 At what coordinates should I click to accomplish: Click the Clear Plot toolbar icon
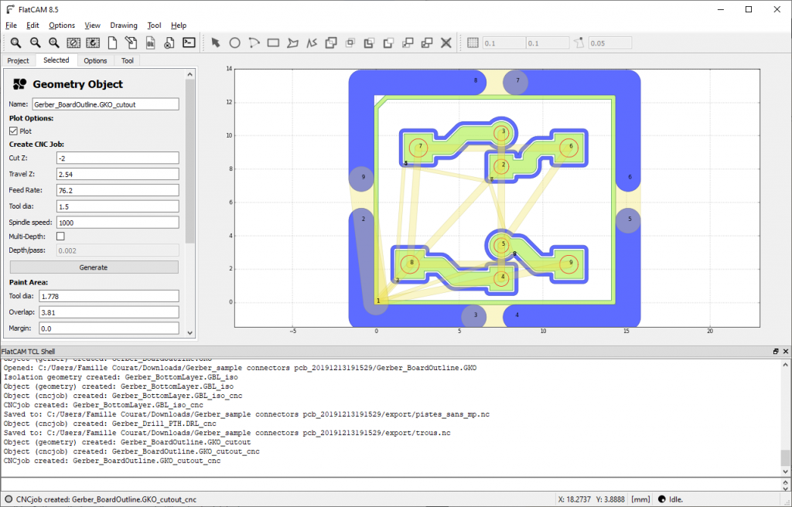[x=73, y=43]
